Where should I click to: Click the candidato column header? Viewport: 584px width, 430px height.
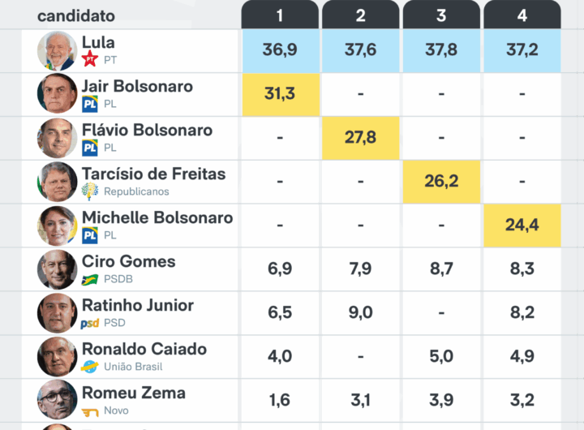click(x=76, y=15)
